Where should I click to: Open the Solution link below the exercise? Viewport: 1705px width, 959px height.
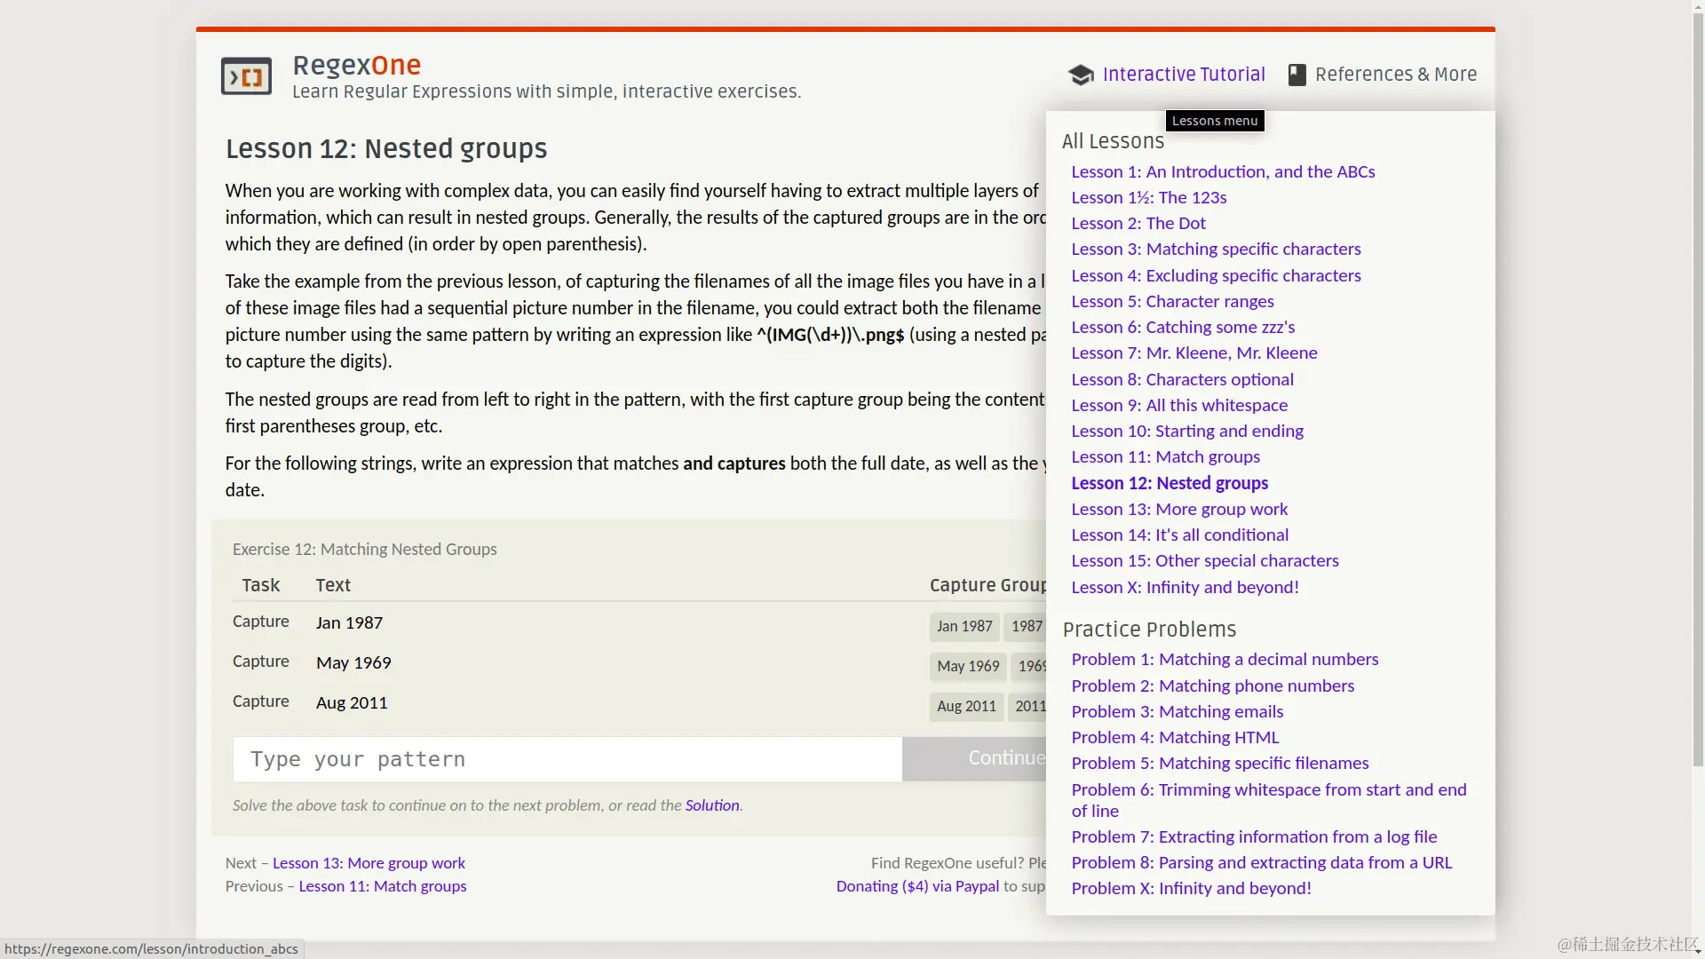(711, 805)
